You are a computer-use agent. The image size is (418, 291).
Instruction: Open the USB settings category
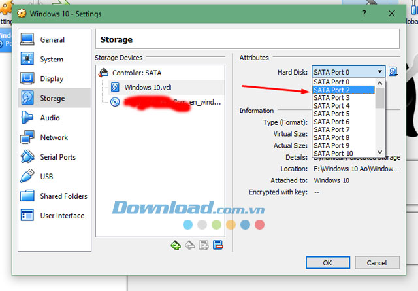pyautogui.click(x=55, y=176)
